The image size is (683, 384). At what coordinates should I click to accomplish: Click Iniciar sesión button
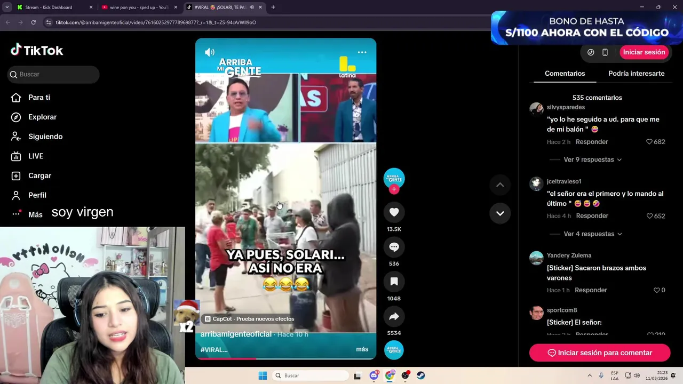click(644, 52)
